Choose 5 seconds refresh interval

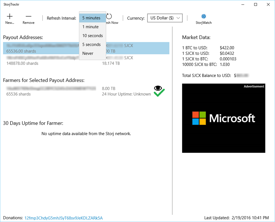pos(92,44)
